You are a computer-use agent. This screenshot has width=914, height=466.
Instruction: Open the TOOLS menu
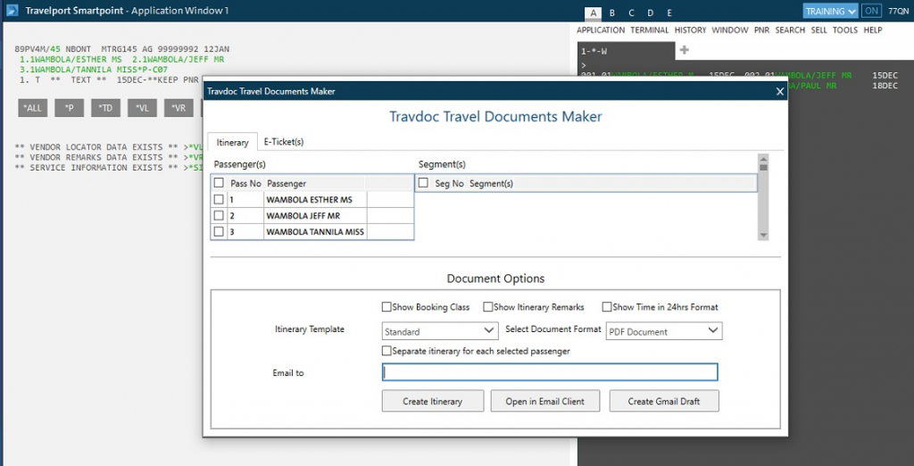(845, 30)
